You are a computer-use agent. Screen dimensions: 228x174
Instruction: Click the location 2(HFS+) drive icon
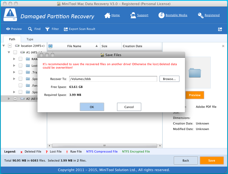pos(17,46)
